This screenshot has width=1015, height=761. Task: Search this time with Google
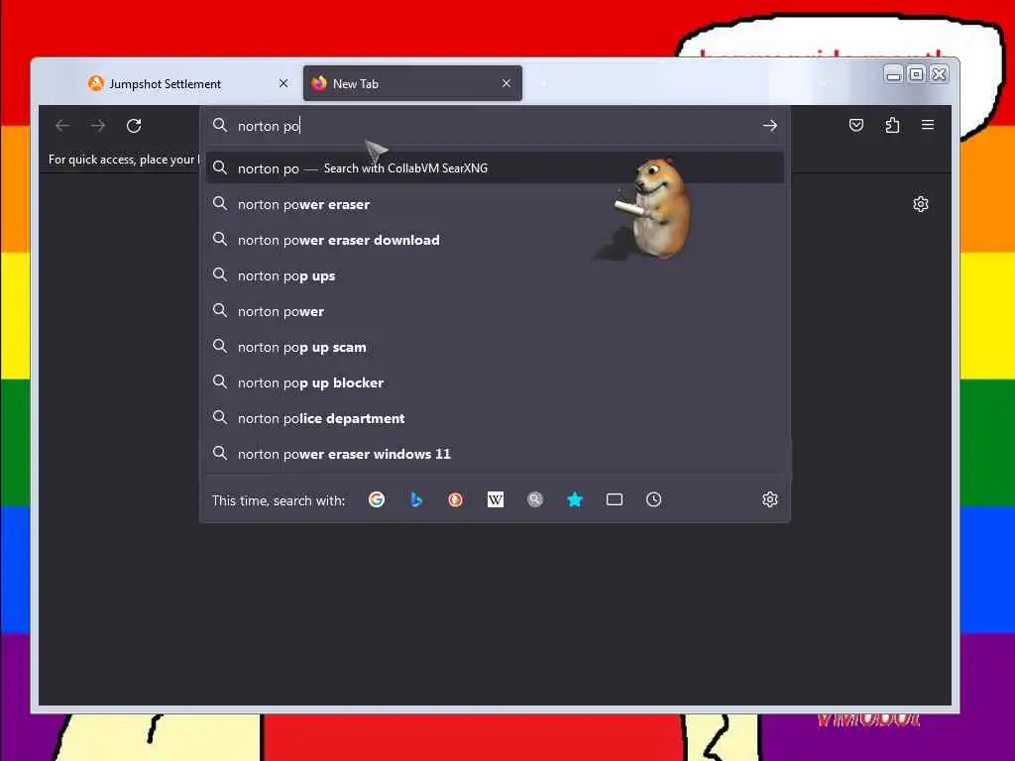[377, 499]
